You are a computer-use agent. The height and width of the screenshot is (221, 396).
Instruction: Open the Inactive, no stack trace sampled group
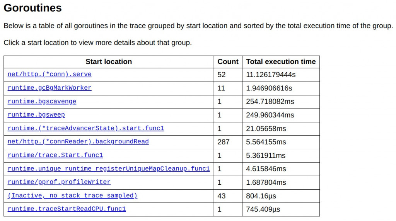point(73,195)
